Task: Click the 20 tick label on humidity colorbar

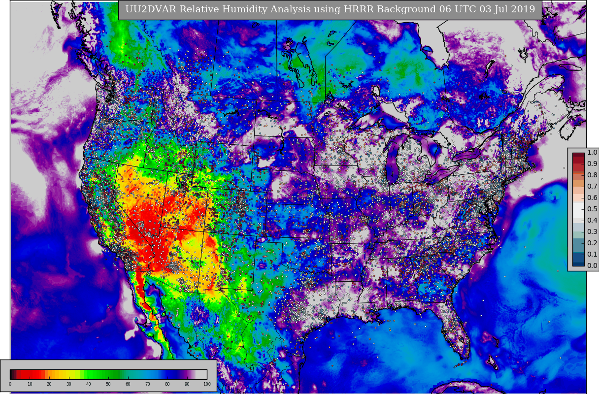Action: [x=49, y=384]
